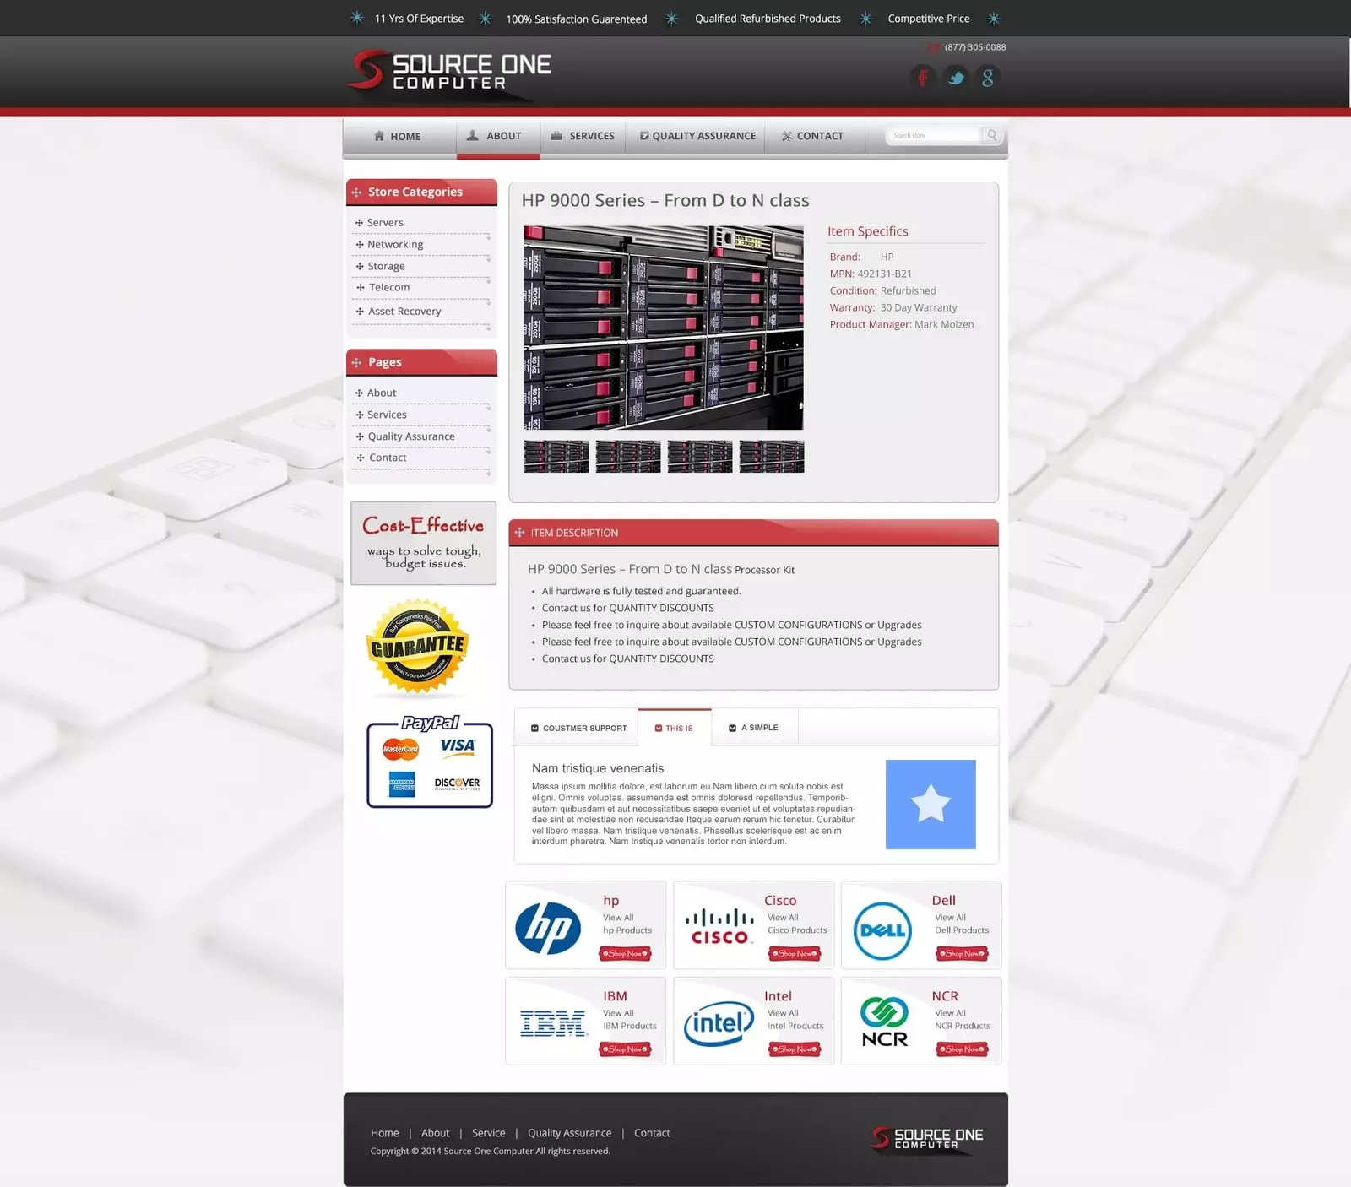The image size is (1351, 1187).
Task: Click the footer Quality Assurance link
Action: (569, 1133)
